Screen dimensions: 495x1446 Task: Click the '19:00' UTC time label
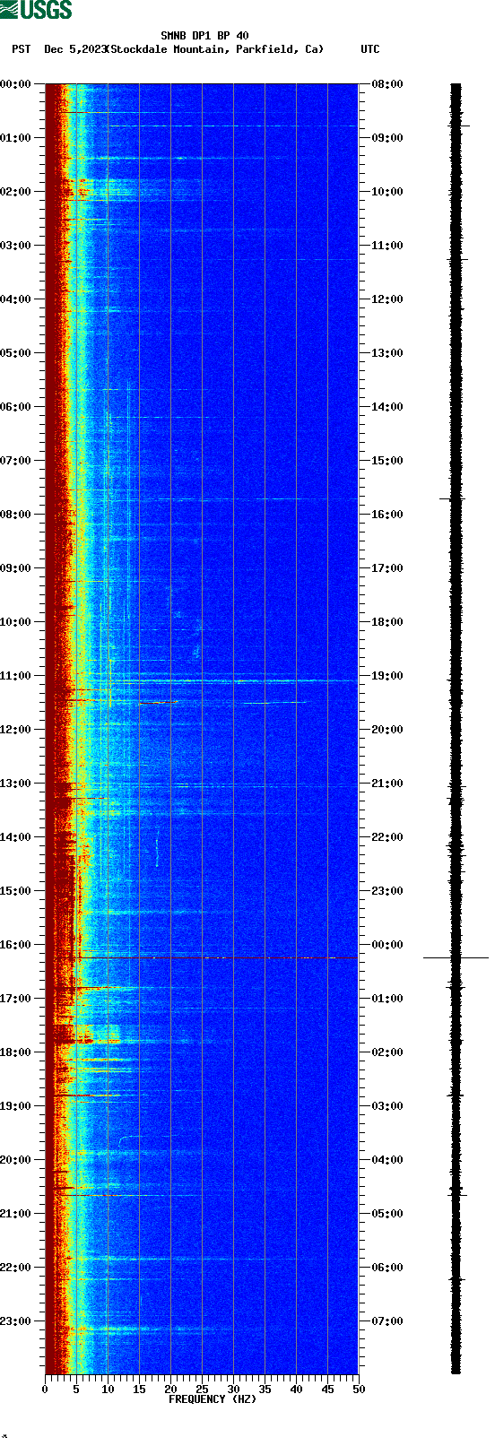click(387, 676)
